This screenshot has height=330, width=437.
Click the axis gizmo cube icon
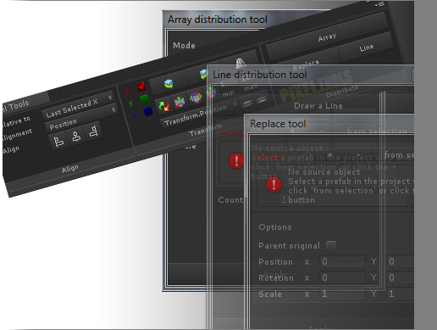(x=180, y=102)
